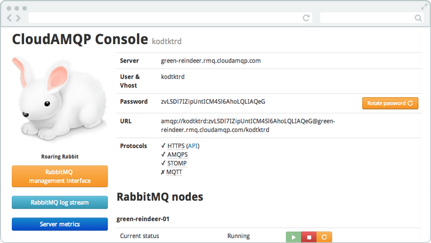This screenshot has height=243, width=431.
Task: Click the browser forward arrow
Action: (18, 18)
